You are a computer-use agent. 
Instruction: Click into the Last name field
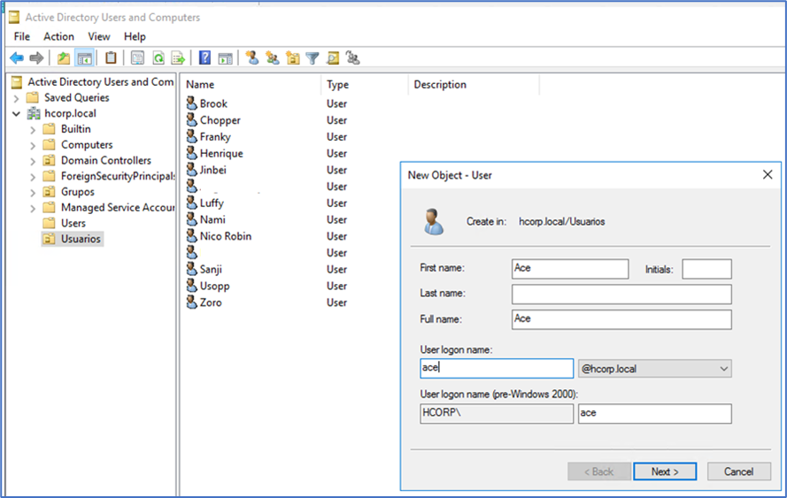point(621,294)
